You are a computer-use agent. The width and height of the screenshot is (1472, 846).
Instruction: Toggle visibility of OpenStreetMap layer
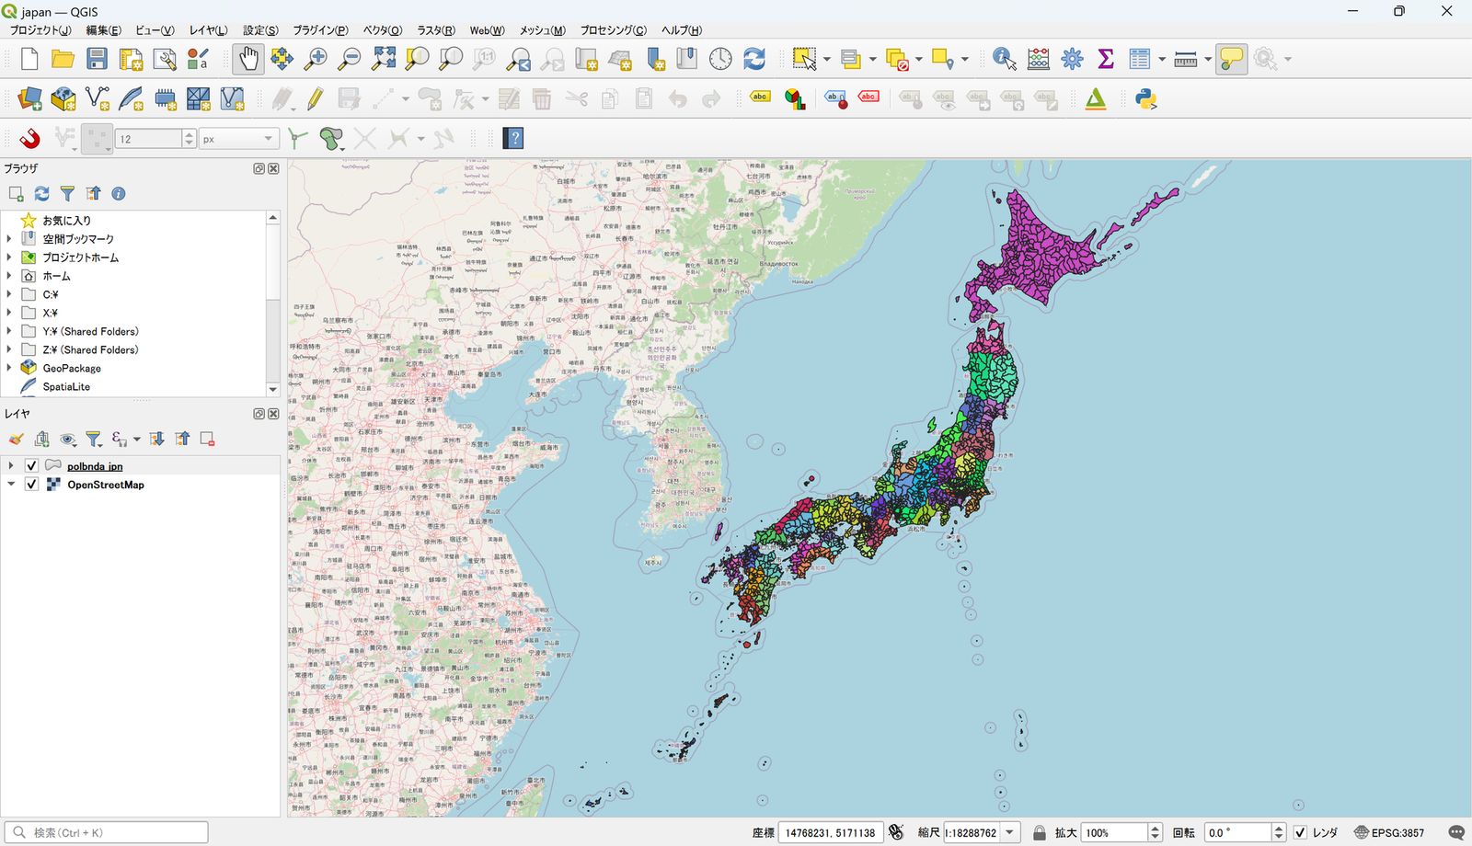(x=31, y=484)
